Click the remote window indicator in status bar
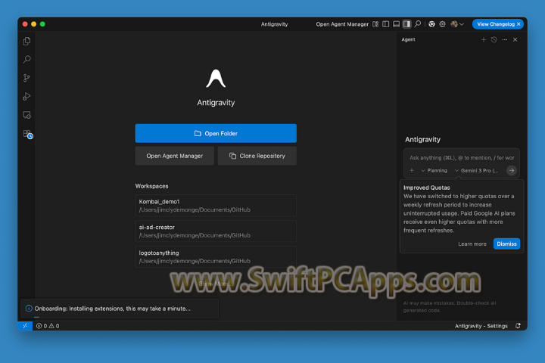 tap(25, 326)
